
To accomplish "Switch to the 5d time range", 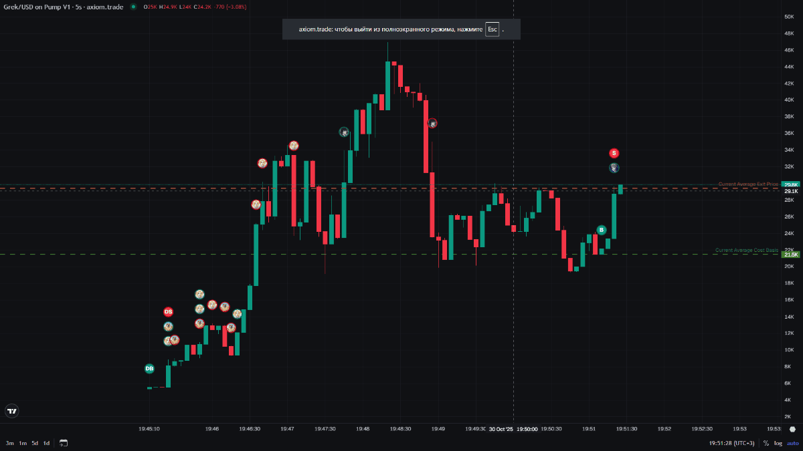I will pos(35,443).
